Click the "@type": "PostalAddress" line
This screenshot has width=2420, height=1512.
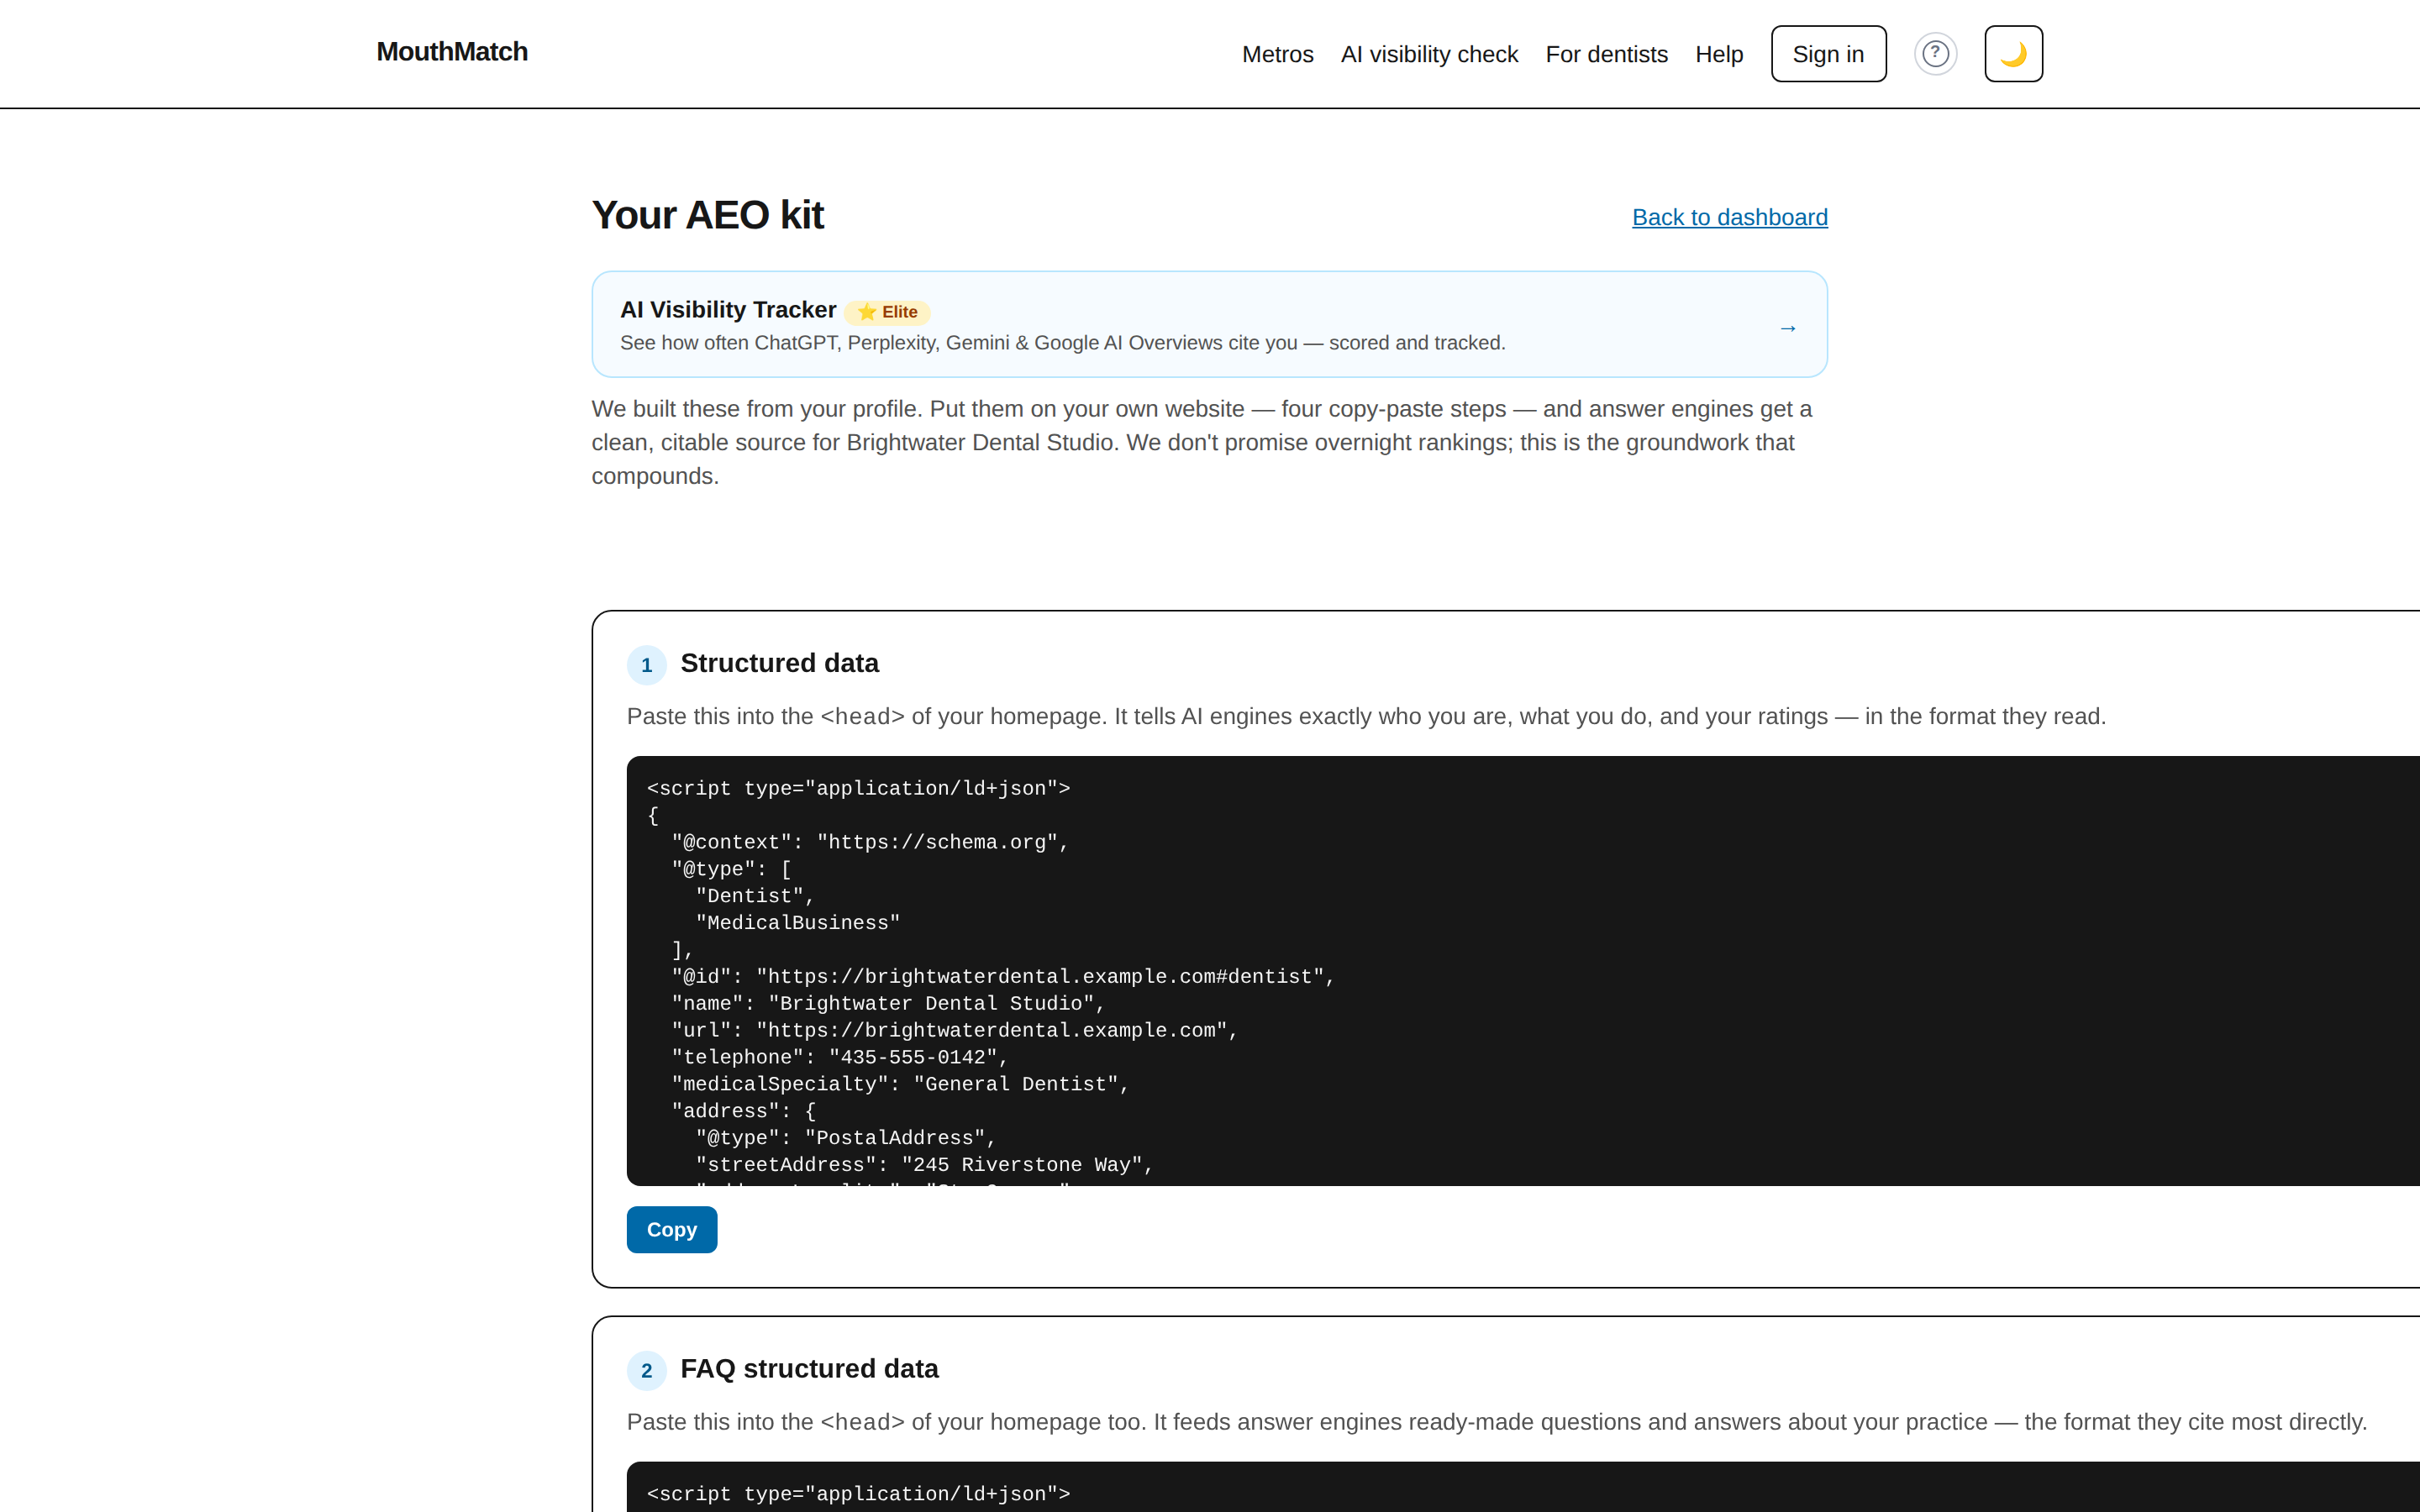[846, 1138]
